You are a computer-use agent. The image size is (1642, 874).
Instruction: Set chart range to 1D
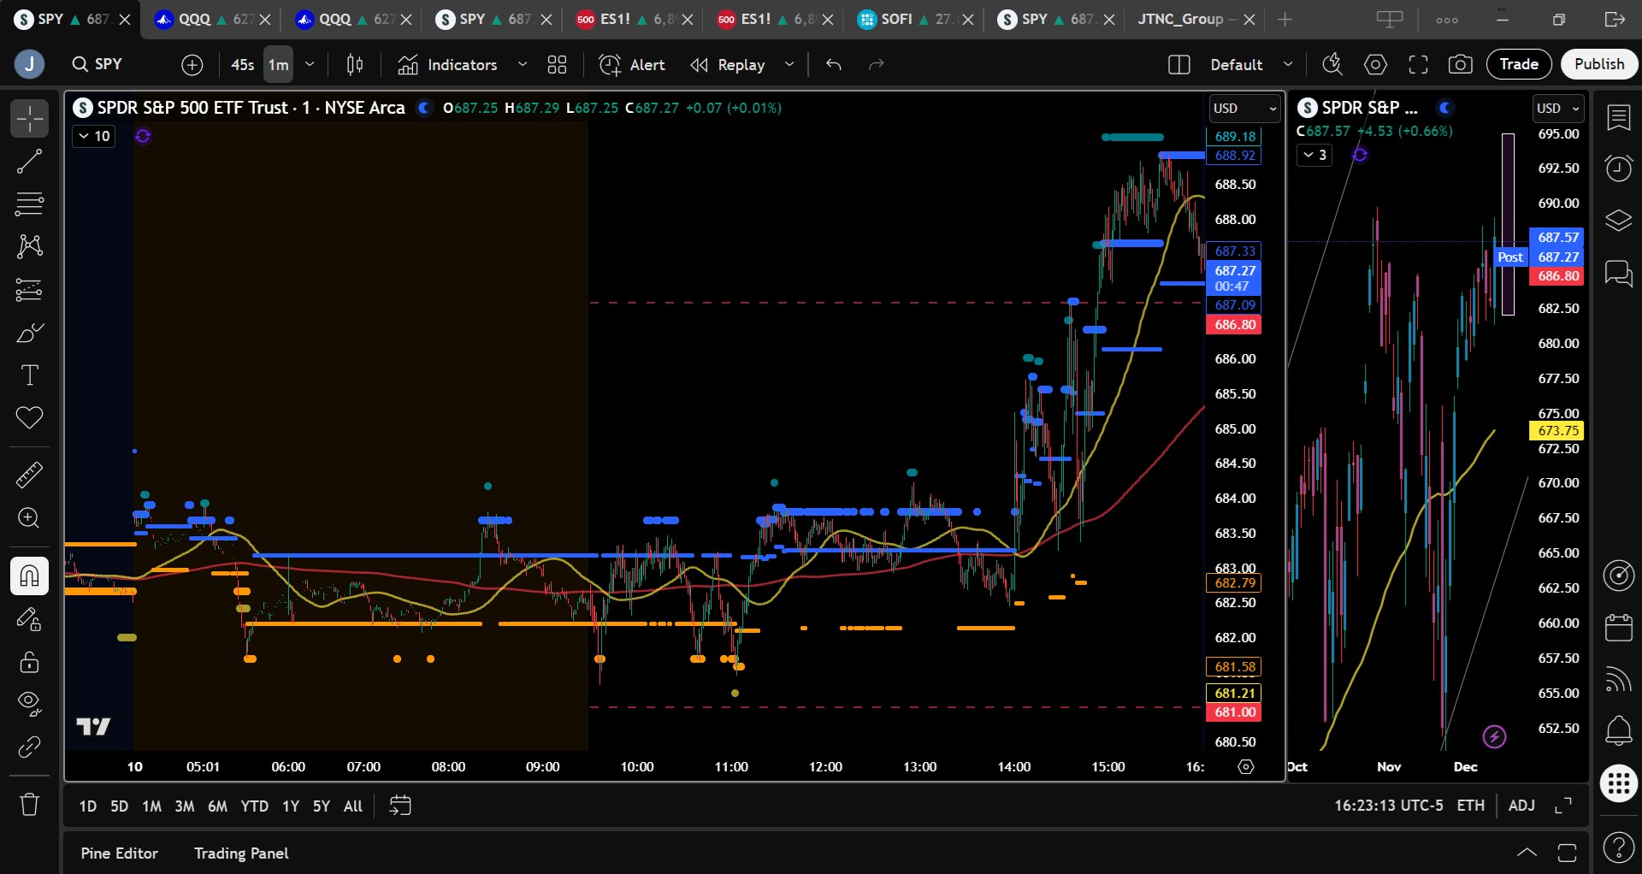coord(88,806)
